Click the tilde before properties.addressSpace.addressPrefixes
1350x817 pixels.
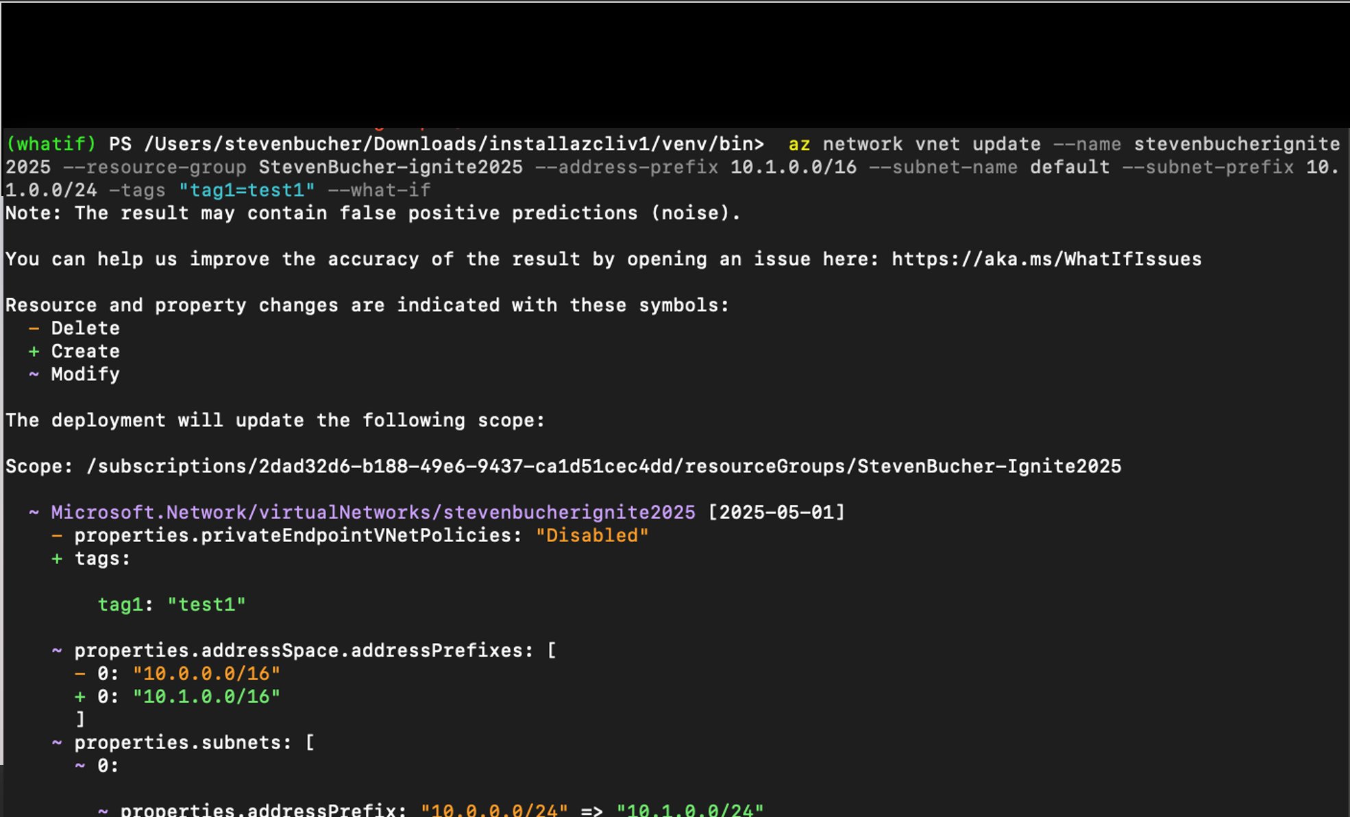(57, 650)
